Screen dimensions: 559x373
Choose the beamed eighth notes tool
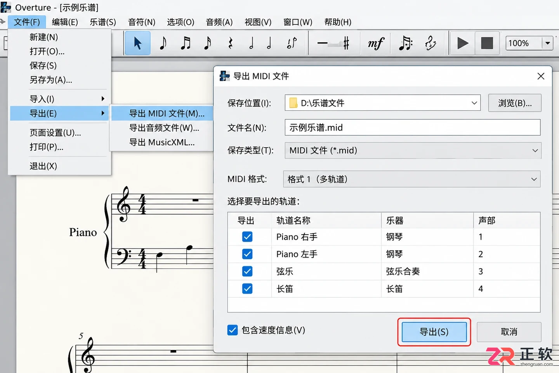click(186, 43)
